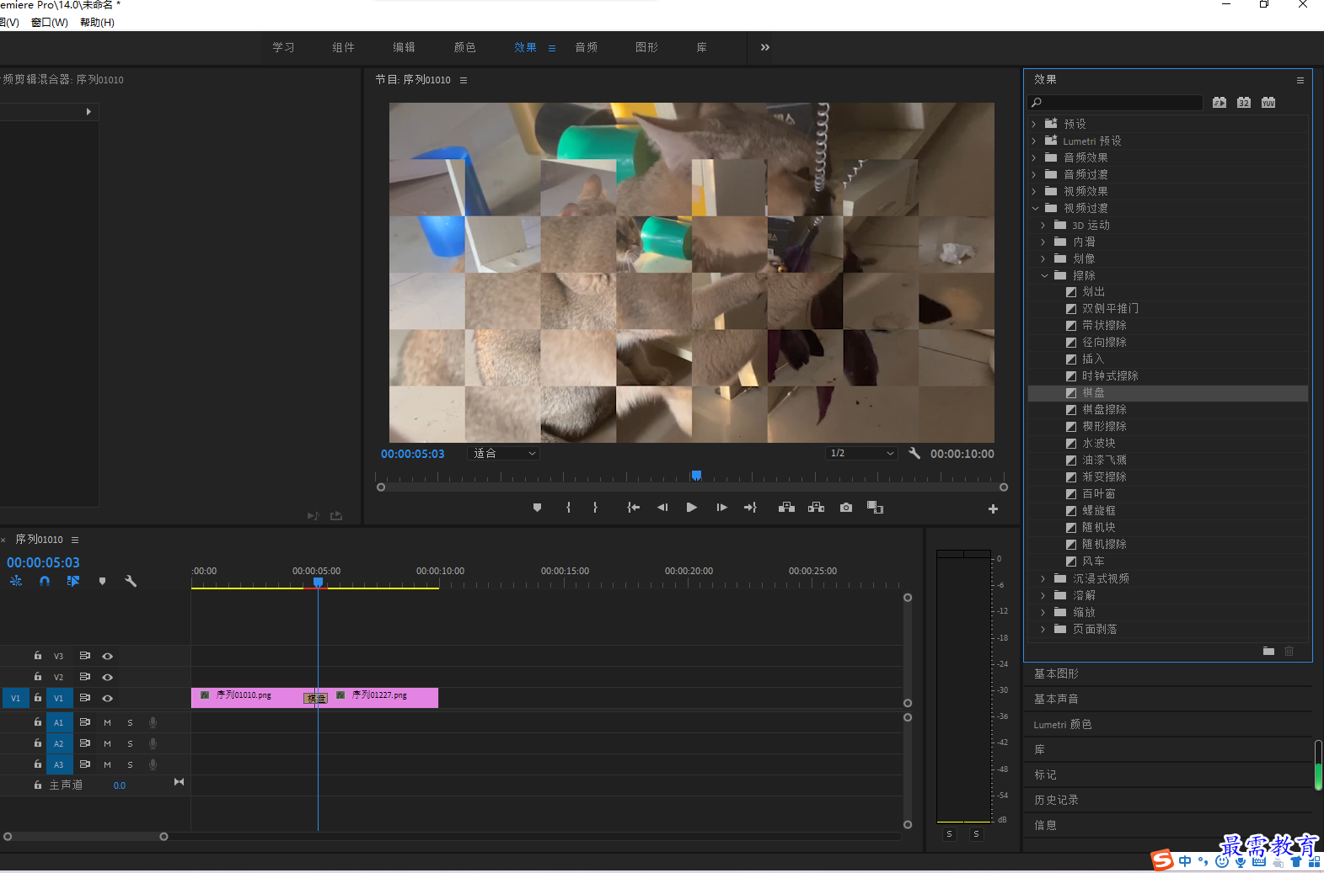Toggle sync lock for V2 track

click(85, 677)
